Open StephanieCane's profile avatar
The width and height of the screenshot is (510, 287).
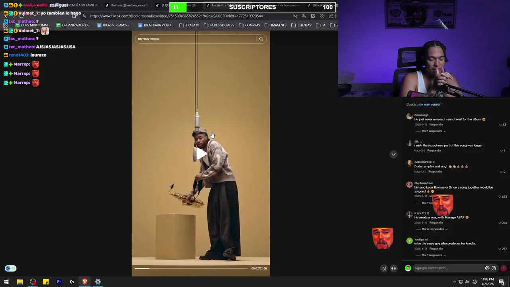tap(409, 185)
